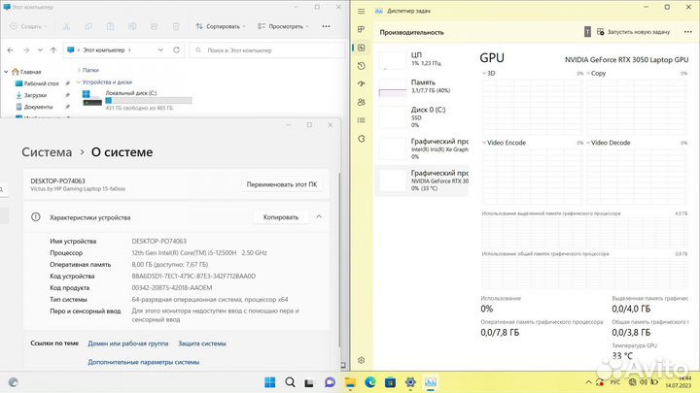Select the CPU (ЦП) performance item
The height and width of the screenshot is (393, 700).
423,59
